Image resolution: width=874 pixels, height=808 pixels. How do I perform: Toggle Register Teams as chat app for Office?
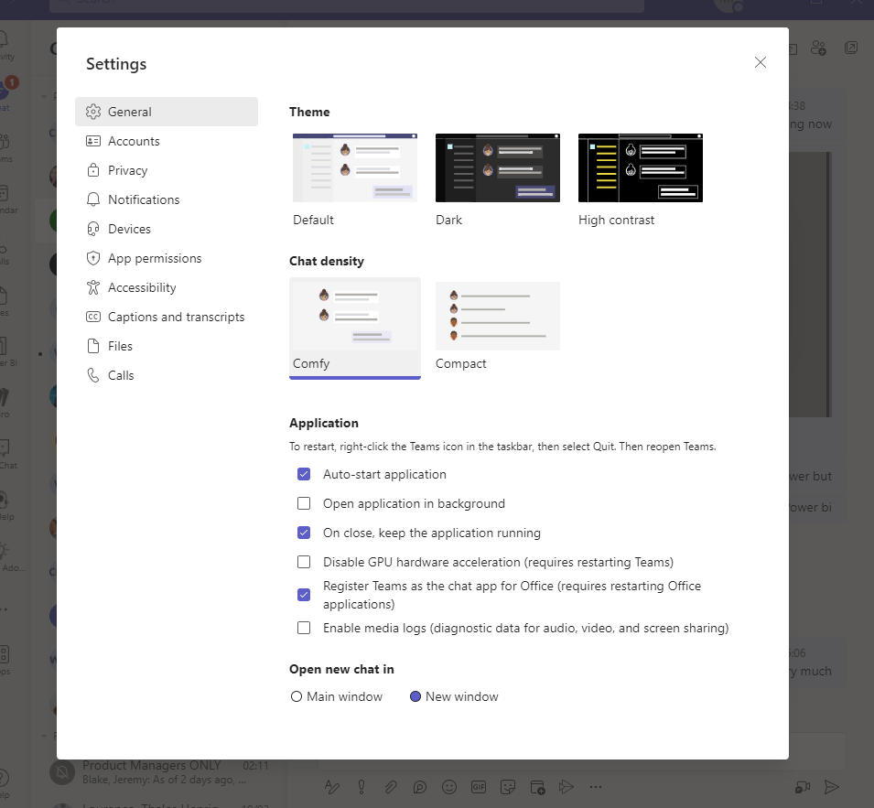click(x=304, y=595)
